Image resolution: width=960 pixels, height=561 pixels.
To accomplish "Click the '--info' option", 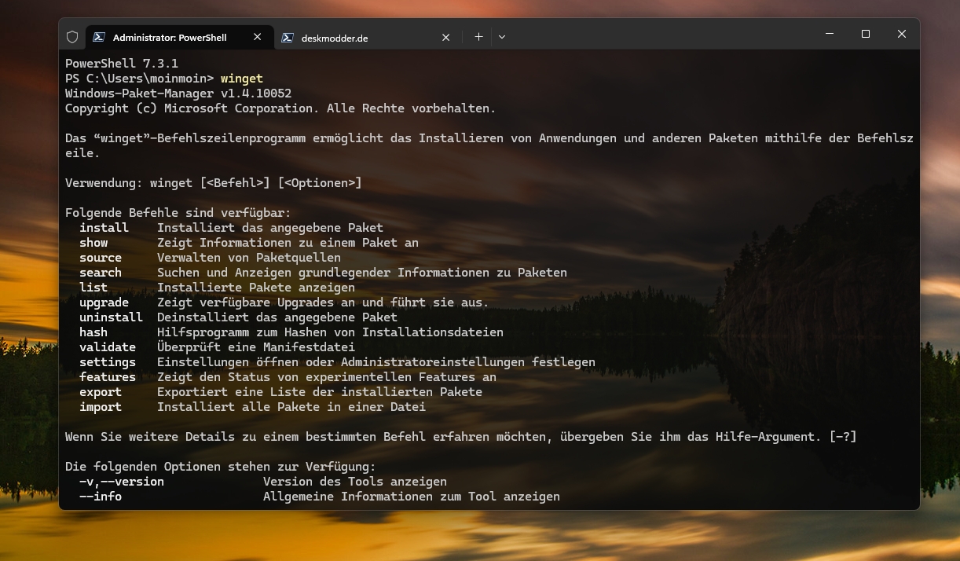I will (x=101, y=497).
